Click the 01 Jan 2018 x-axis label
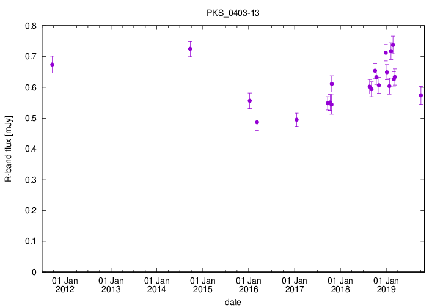 (x=340, y=284)
